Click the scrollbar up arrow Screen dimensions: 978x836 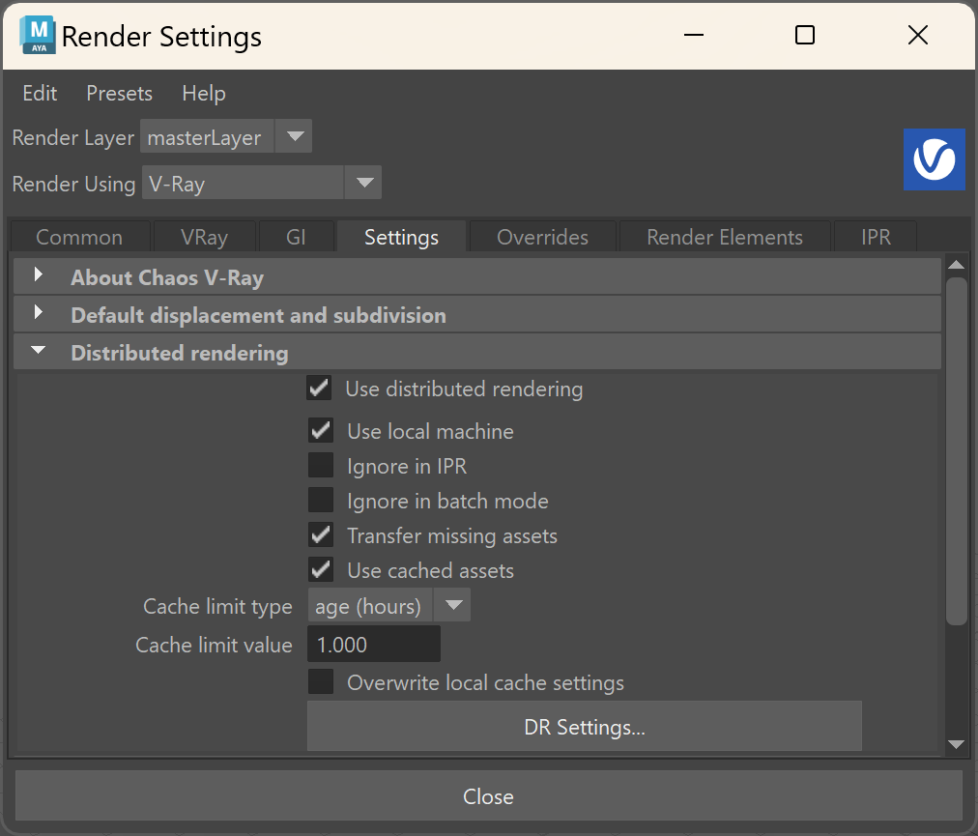point(956,265)
